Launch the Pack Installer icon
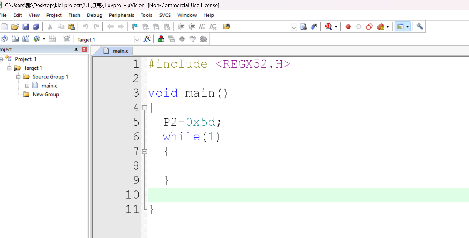The image size is (469, 238). click(x=203, y=39)
